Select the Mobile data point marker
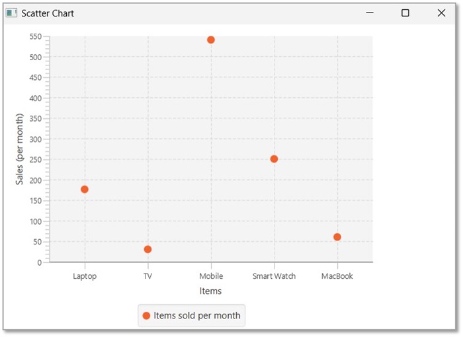 click(211, 40)
